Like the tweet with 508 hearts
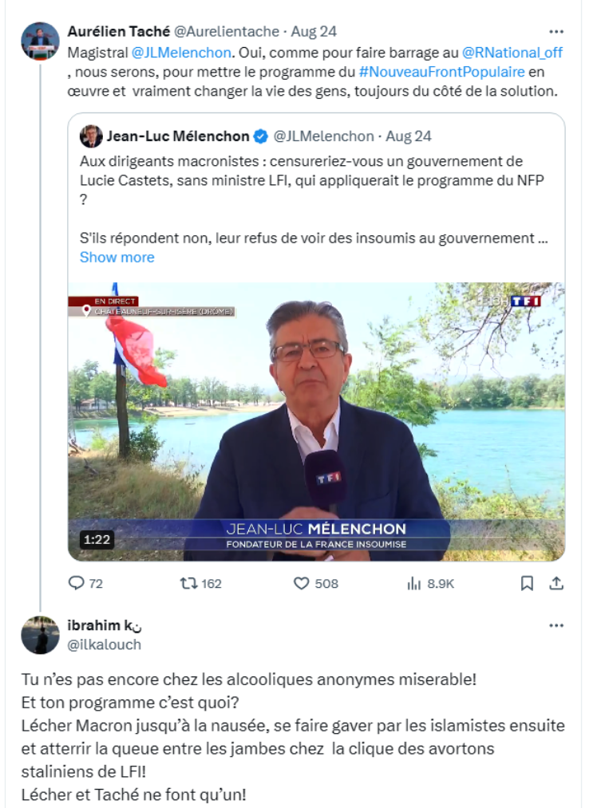The width and height of the screenshot is (609, 808). (x=301, y=583)
